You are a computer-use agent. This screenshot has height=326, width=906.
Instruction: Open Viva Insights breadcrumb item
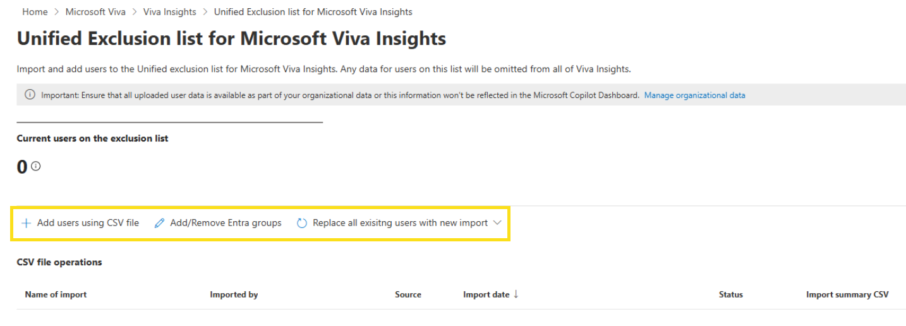click(x=169, y=12)
